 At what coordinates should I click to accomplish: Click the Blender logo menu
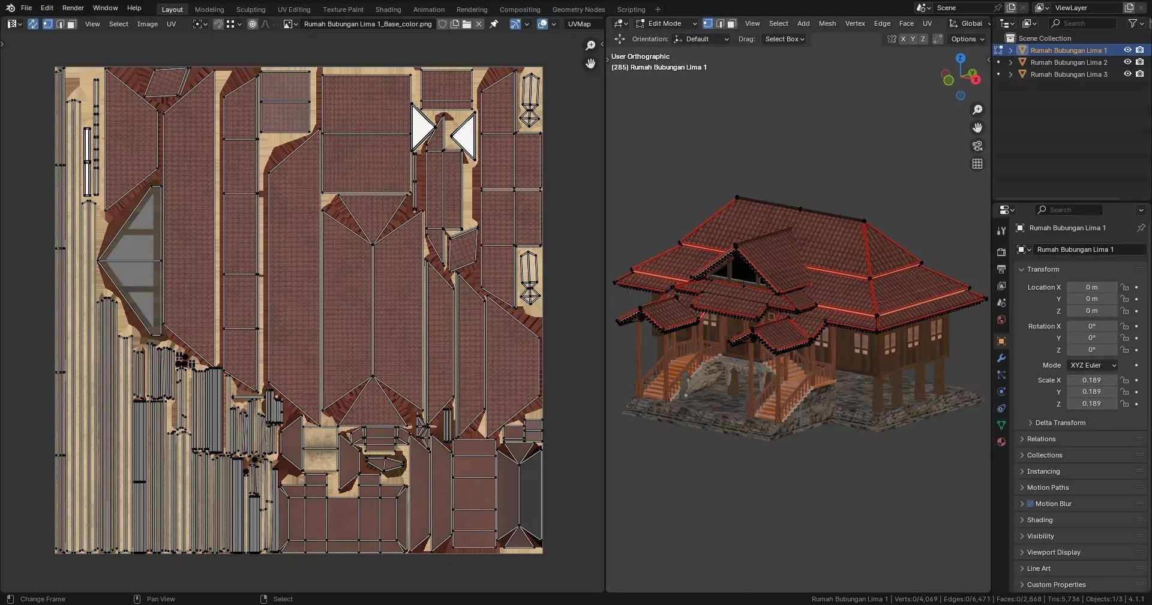click(x=10, y=8)
